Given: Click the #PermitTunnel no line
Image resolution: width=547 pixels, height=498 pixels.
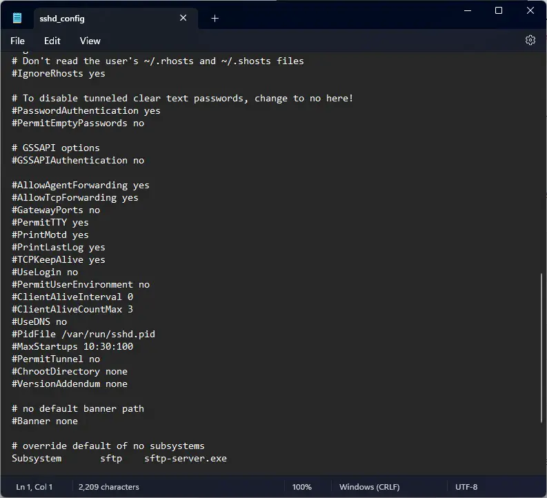Looking at the screenshot, I should tap(56, 359).
